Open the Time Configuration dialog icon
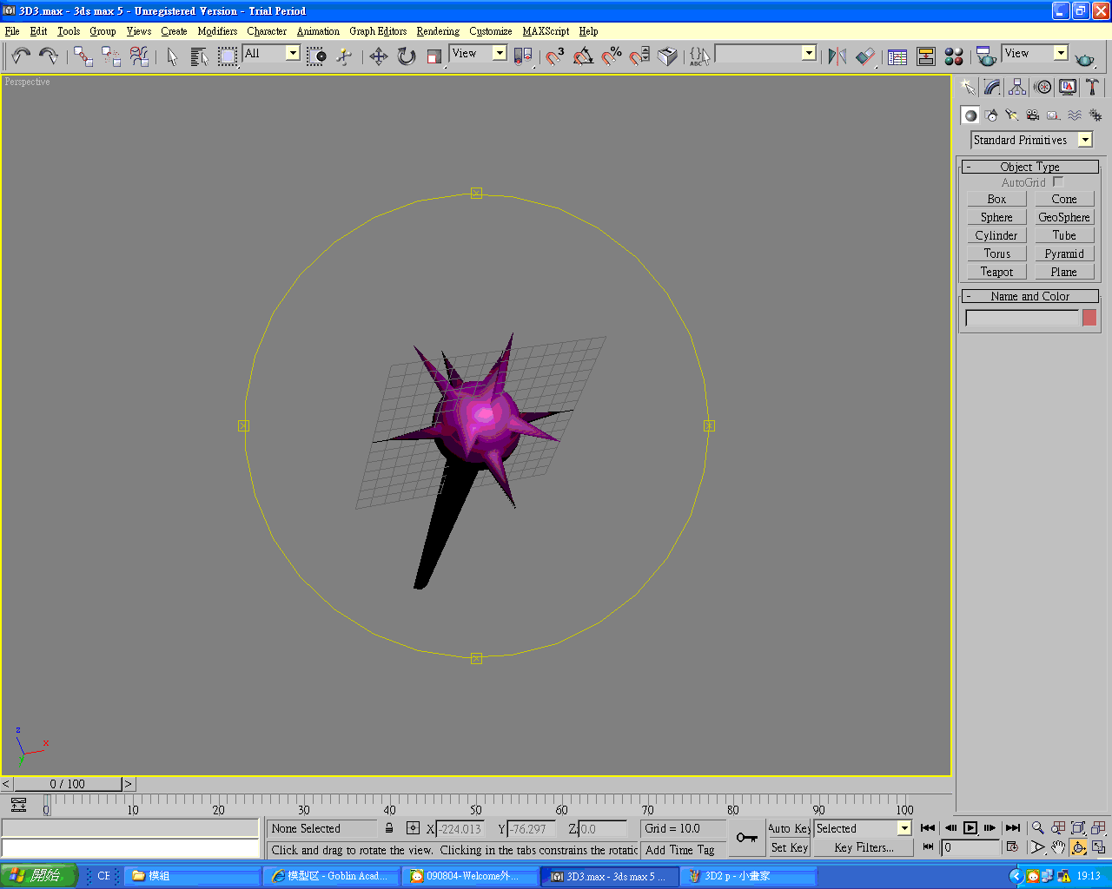 (1012, 846)
